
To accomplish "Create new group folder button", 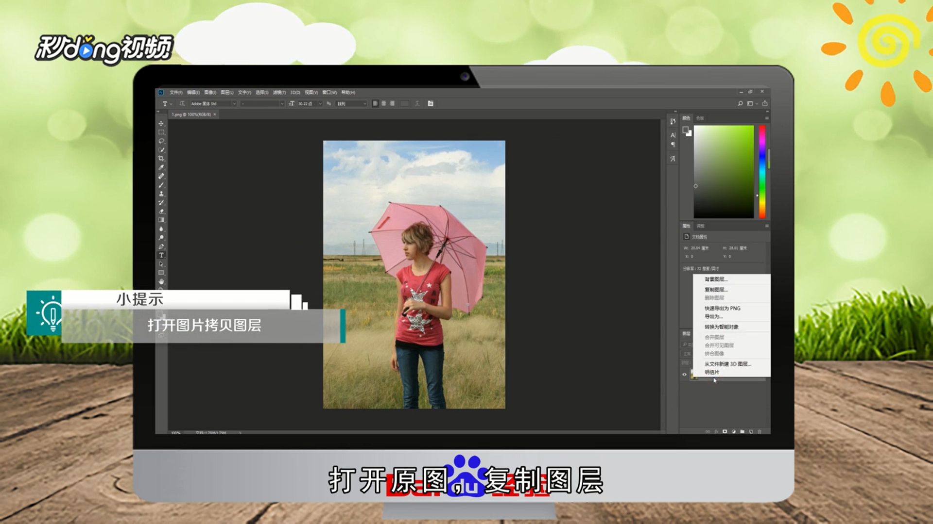I will [x=742, y=431].
